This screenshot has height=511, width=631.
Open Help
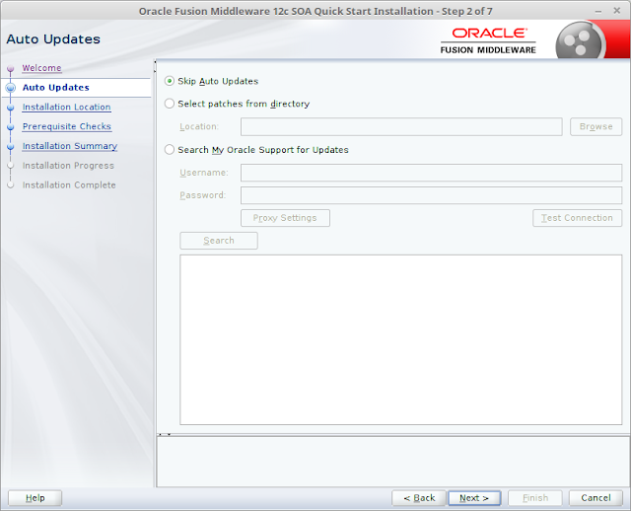35,498
